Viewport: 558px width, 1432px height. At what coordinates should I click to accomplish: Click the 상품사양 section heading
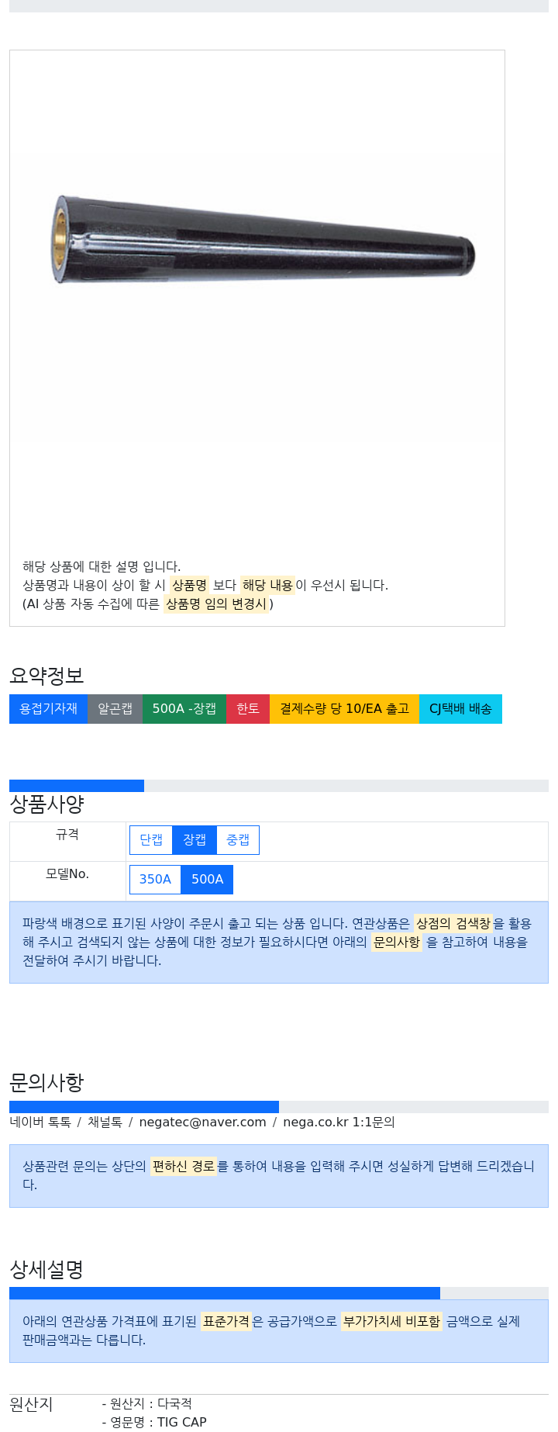point(46,804)
